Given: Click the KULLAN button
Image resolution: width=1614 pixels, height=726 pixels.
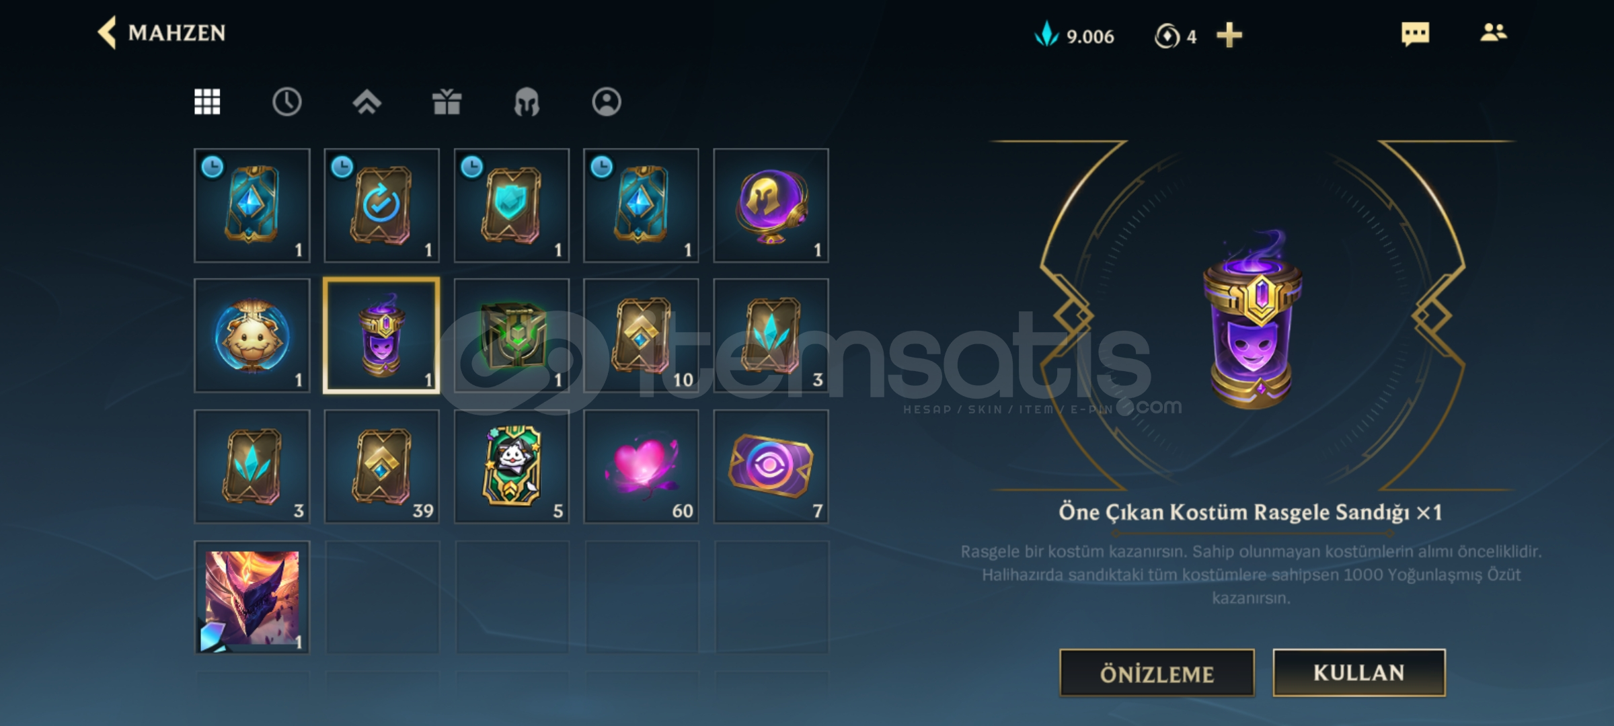Looking at the screenshot, I should click(1359, 673).
